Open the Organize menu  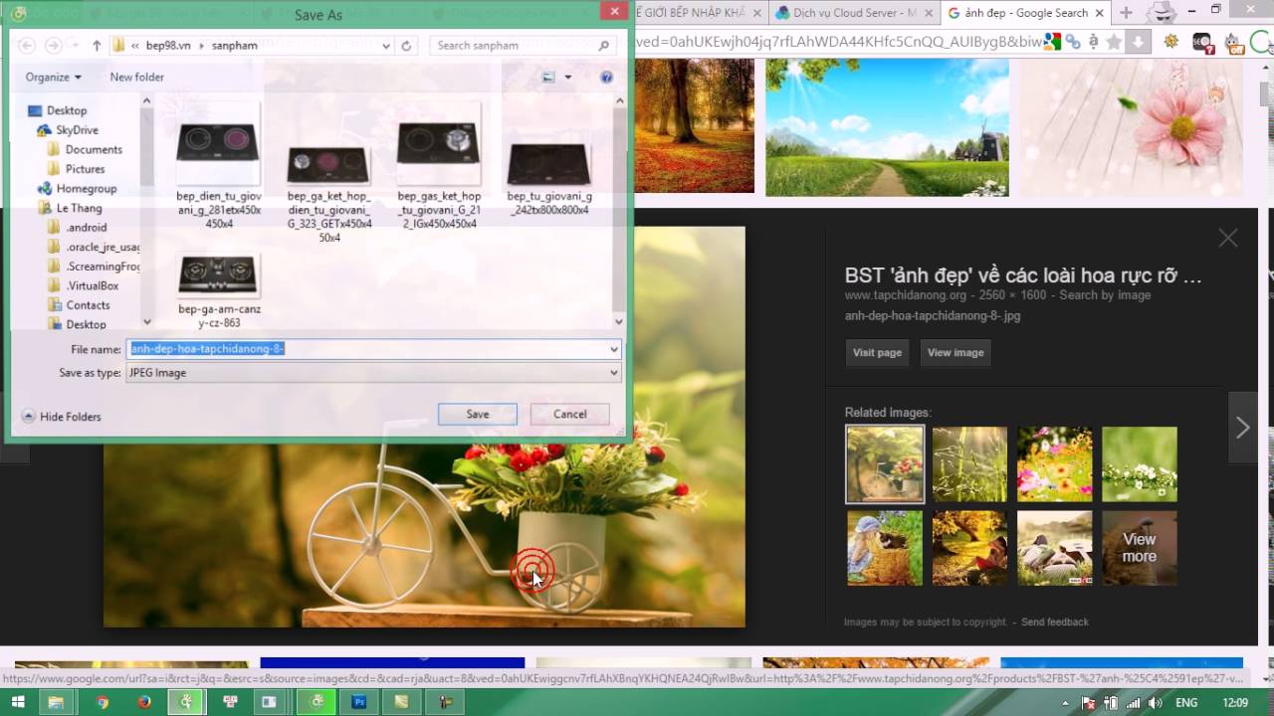[x=53, y=77]
